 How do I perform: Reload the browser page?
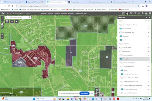tap(9, 6)
